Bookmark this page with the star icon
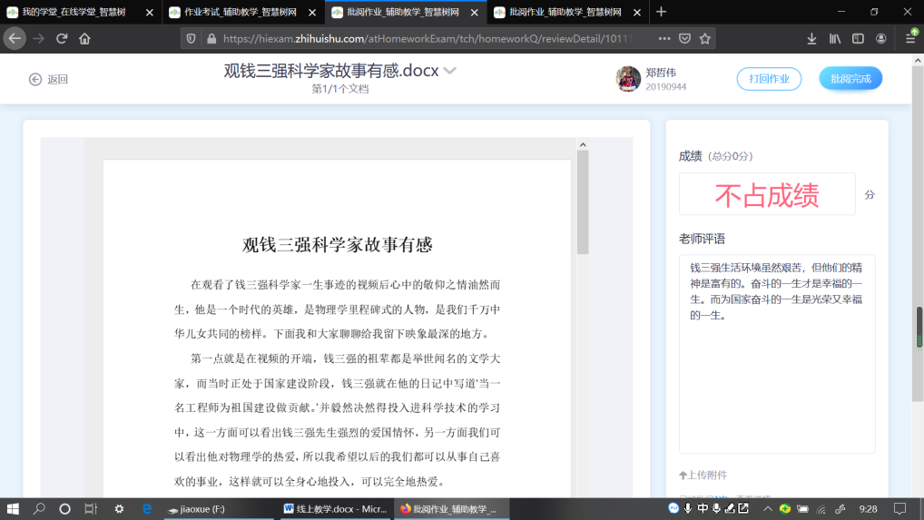The image size is (924, 520). pos(705,39)
